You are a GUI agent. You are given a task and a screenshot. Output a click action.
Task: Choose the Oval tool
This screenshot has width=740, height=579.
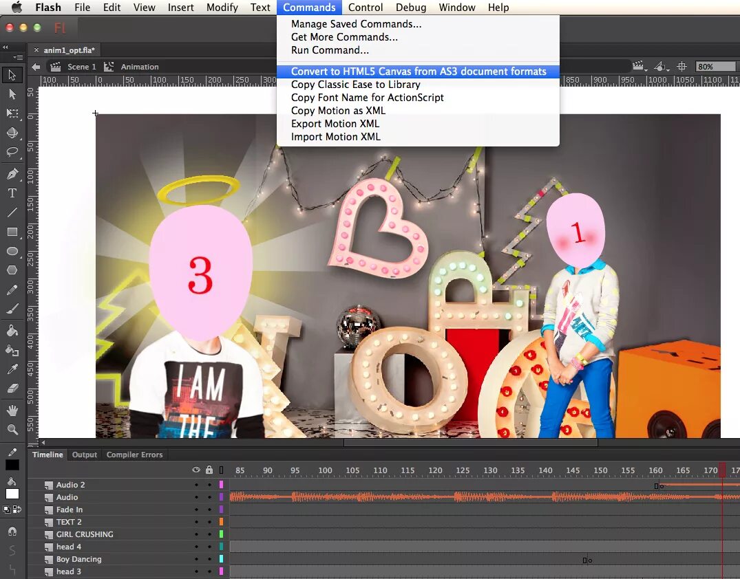pyautogui.click(x=12, y=251)
